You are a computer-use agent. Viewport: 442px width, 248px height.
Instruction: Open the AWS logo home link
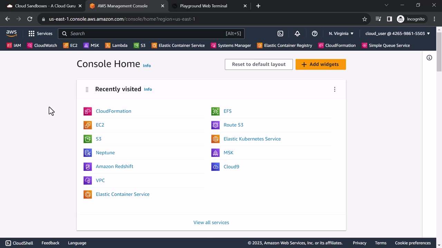tap(11, 33)
